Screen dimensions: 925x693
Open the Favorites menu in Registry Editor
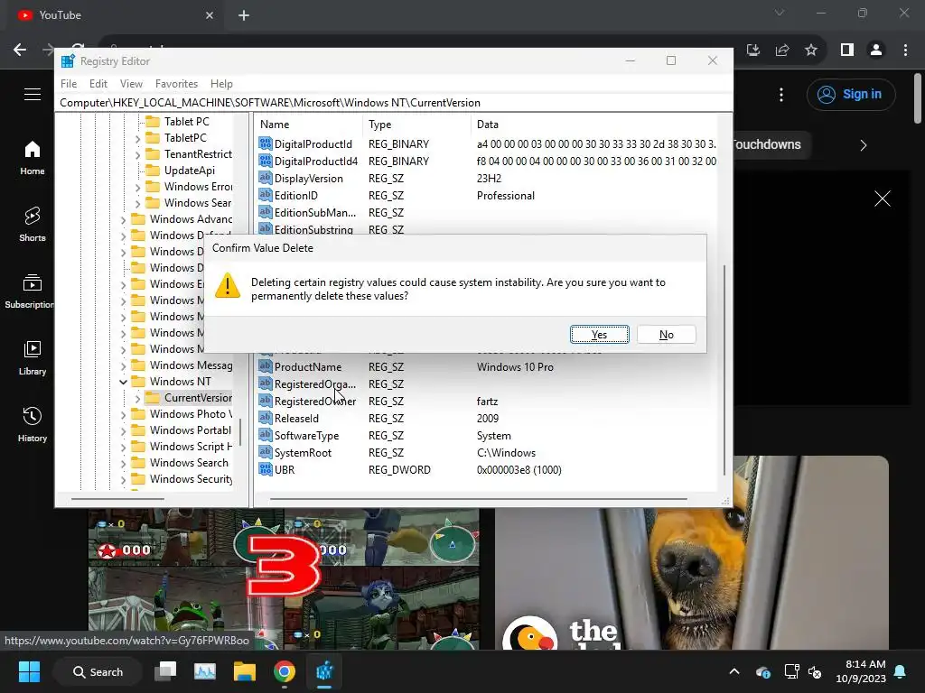pos(176,84)
